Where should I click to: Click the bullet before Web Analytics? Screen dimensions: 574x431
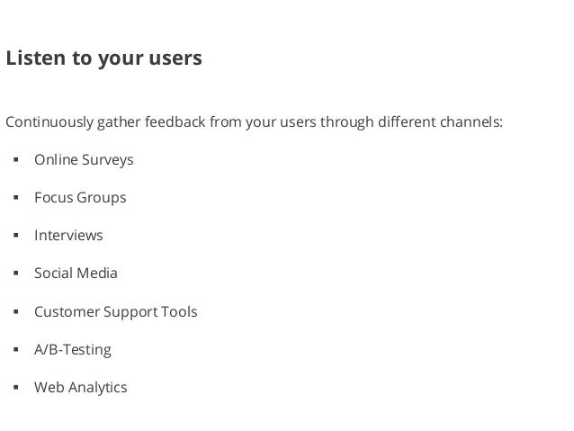pyautogui.click(x=15, y=387)
